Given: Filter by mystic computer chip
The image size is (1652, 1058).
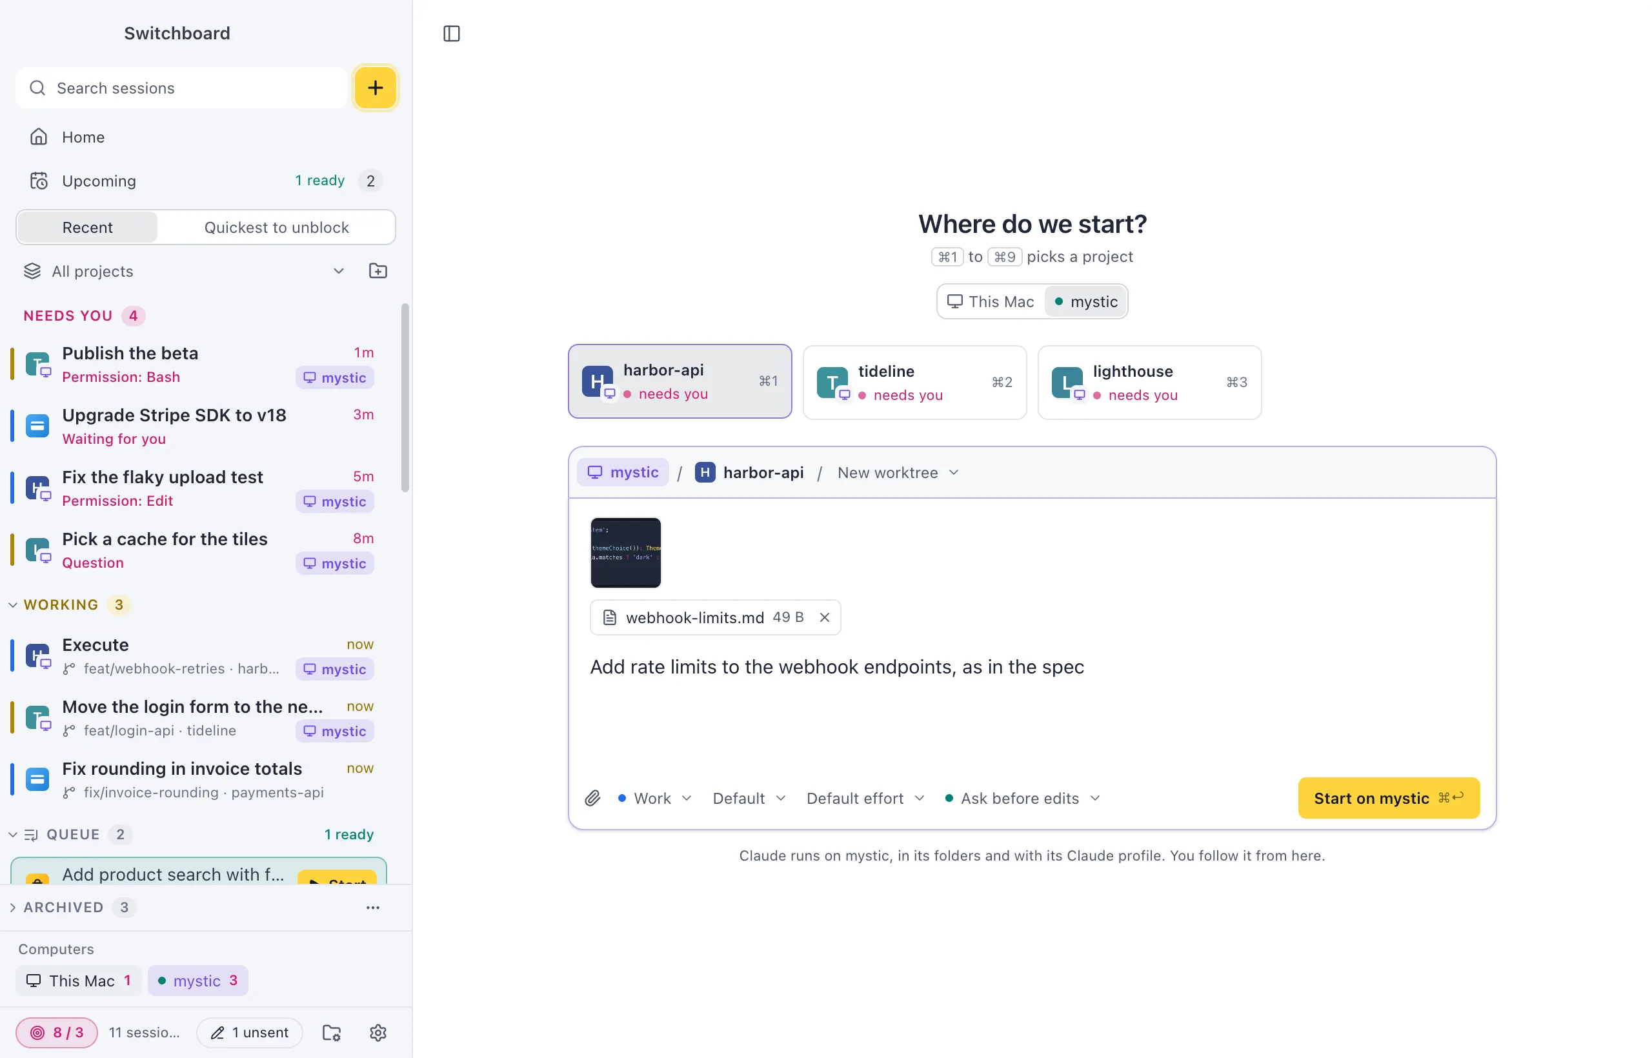Looking at the screenshot, I should (198, 981).
